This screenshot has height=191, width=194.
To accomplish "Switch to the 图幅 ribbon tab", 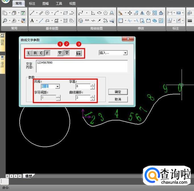I will point(46,3).
